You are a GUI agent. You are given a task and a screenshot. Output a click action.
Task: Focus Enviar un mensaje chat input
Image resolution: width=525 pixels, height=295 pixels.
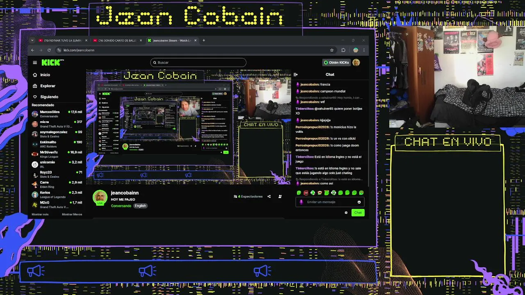[330, 202]
